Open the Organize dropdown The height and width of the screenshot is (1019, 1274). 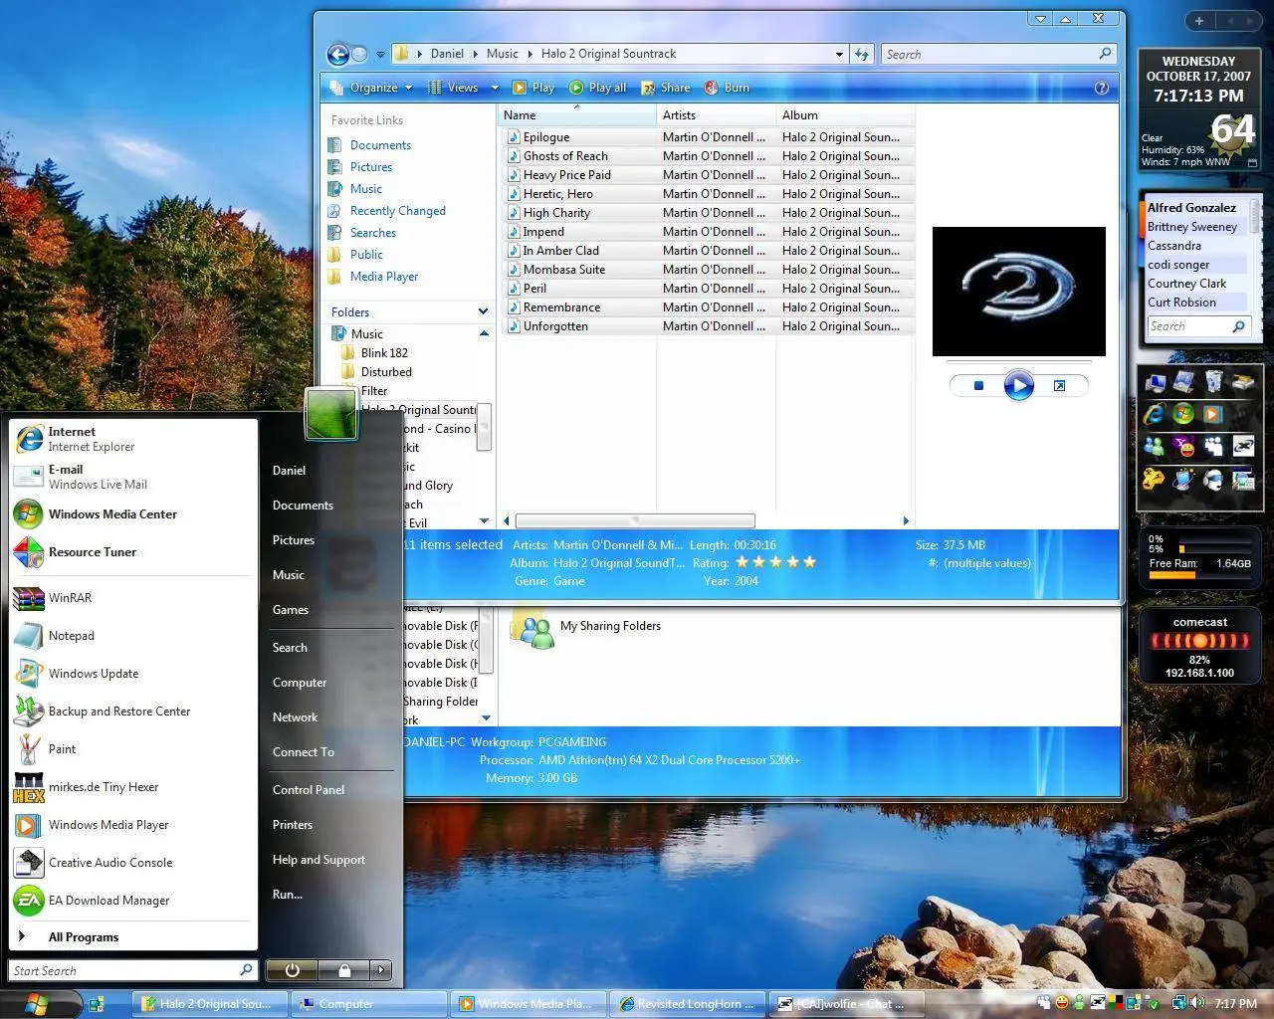[x=370, y=88]
